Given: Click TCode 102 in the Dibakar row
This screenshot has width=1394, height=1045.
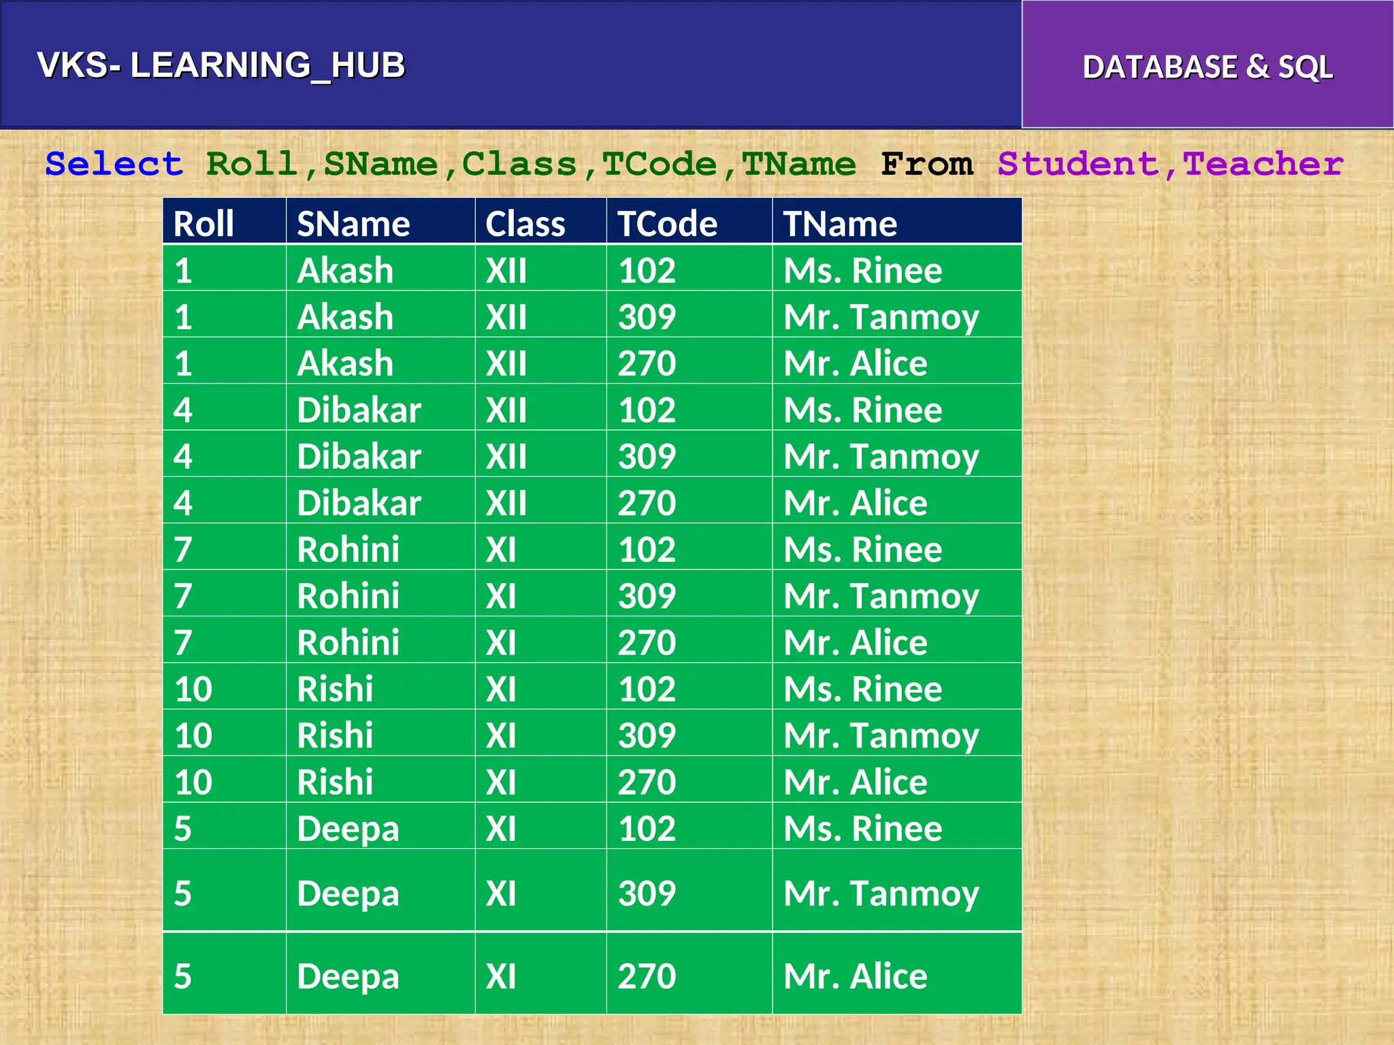Looking at the screenshot, I should (x=647, y=410).
